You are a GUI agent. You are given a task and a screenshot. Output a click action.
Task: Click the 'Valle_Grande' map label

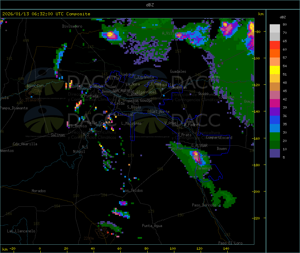point(99,123)
